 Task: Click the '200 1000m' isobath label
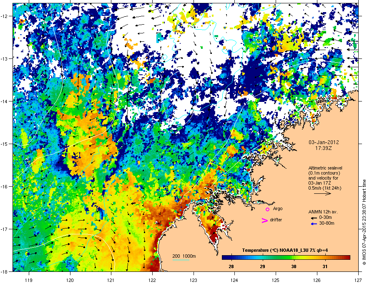pyautogui.click(x=184, y=256)
